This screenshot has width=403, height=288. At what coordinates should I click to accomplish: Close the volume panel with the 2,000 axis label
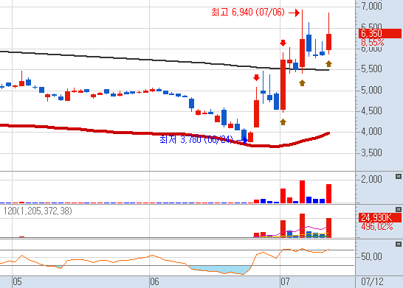click(398, 177)
